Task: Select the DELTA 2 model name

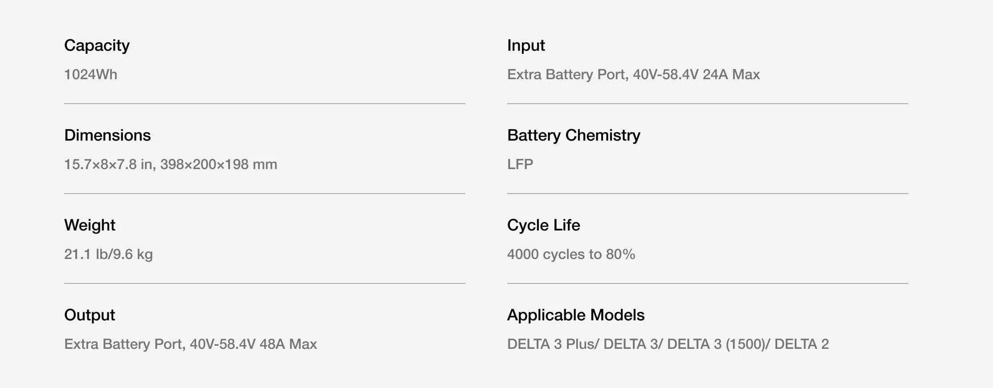Action: click(801, 344)
